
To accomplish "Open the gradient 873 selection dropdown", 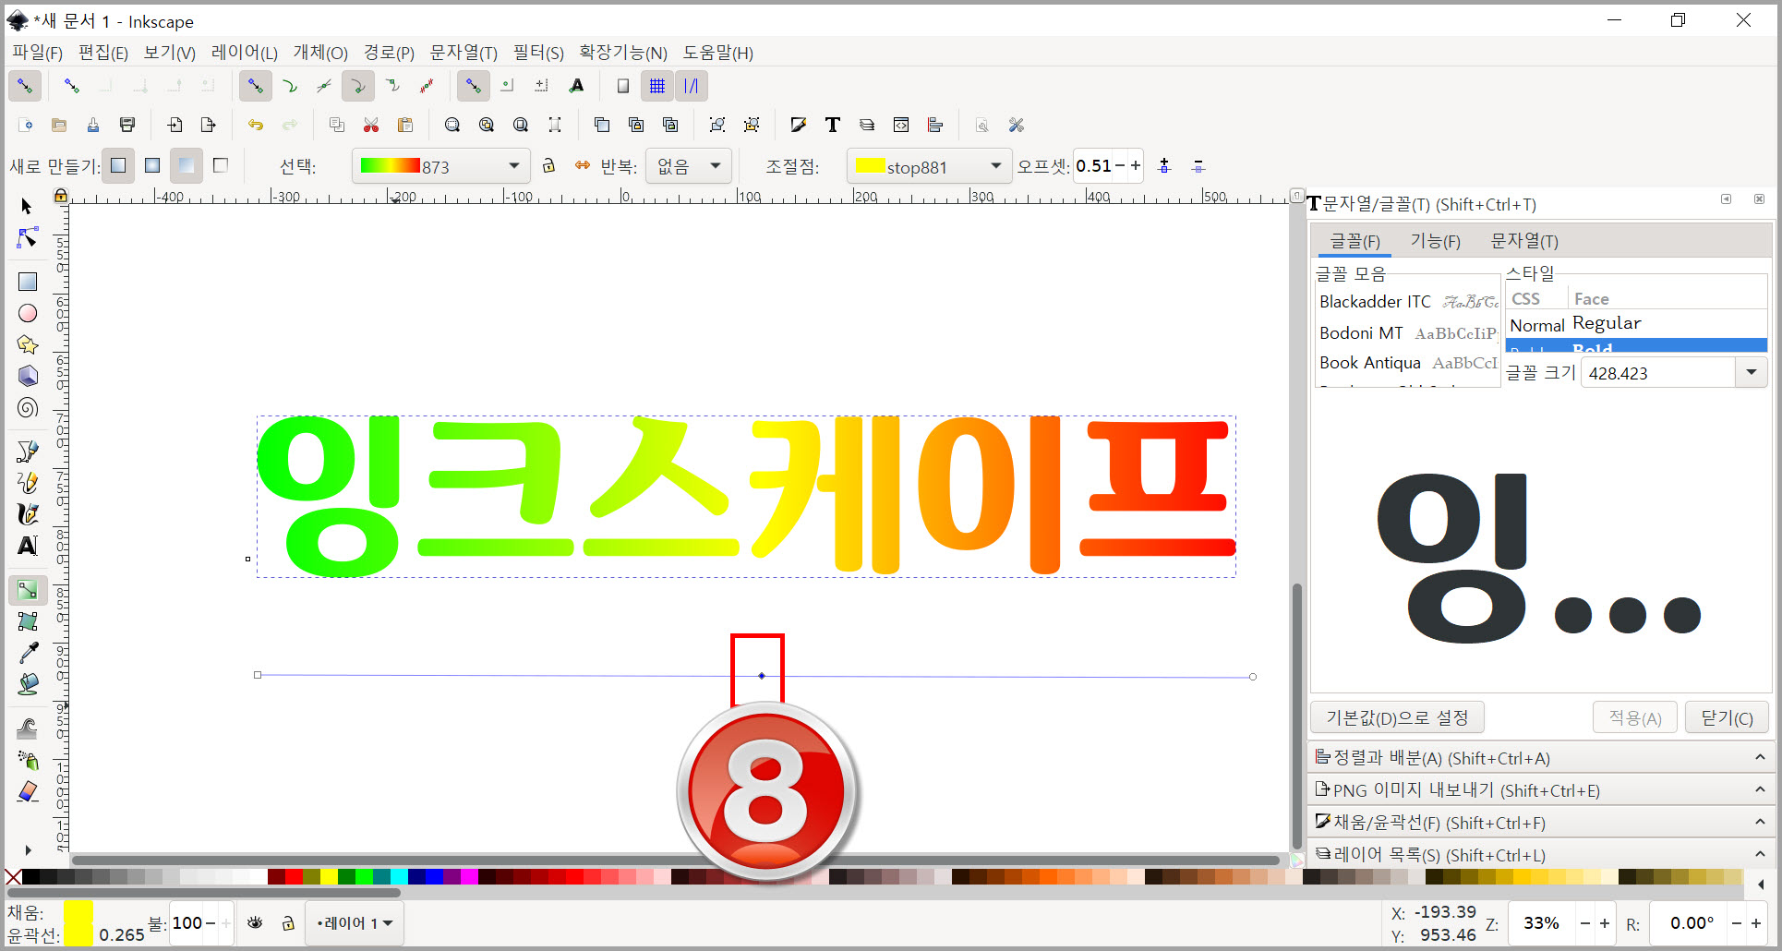I will 441,166.
